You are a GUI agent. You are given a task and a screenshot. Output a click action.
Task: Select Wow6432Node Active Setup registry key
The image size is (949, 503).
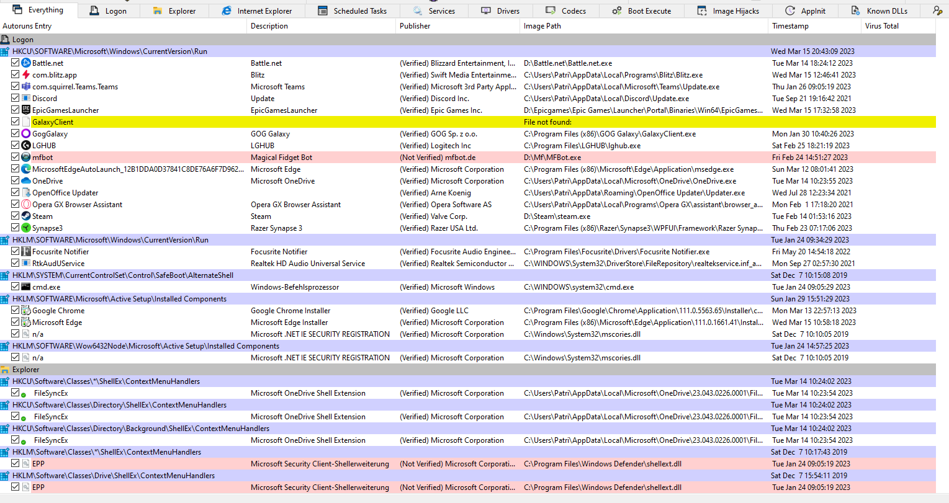[x=468, y=345]
